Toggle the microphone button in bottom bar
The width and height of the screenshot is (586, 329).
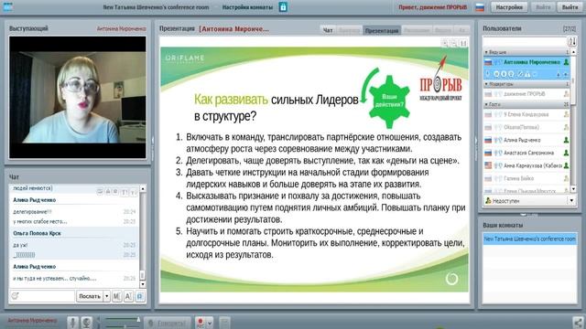click(x=72, y=323)
